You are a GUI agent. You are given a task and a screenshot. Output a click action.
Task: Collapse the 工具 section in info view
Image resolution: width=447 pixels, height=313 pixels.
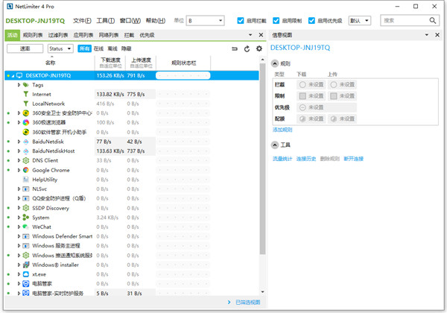point(275,145)
